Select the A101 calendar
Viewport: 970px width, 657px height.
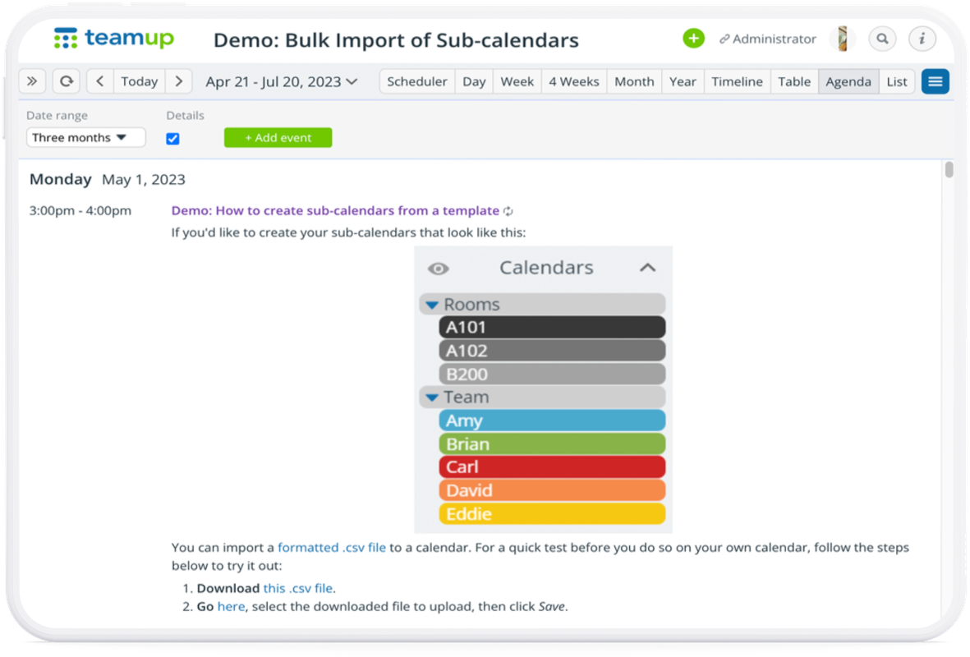[x=552, y=327]
